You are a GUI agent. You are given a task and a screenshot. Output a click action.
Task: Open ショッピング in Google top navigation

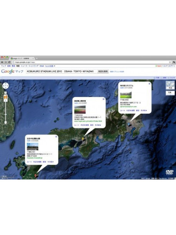(33, 66)
